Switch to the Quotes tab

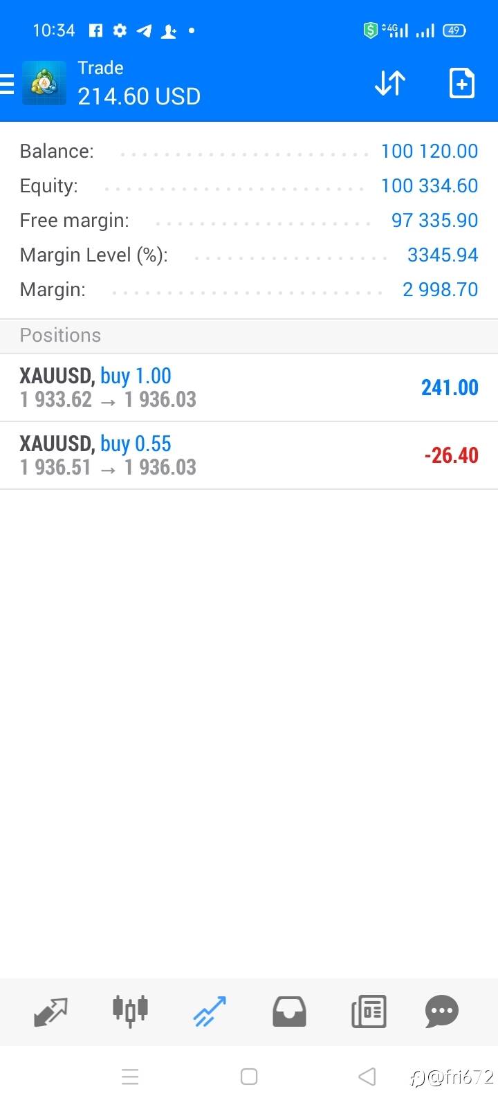pyautogui.click(x=50, y=1012)
